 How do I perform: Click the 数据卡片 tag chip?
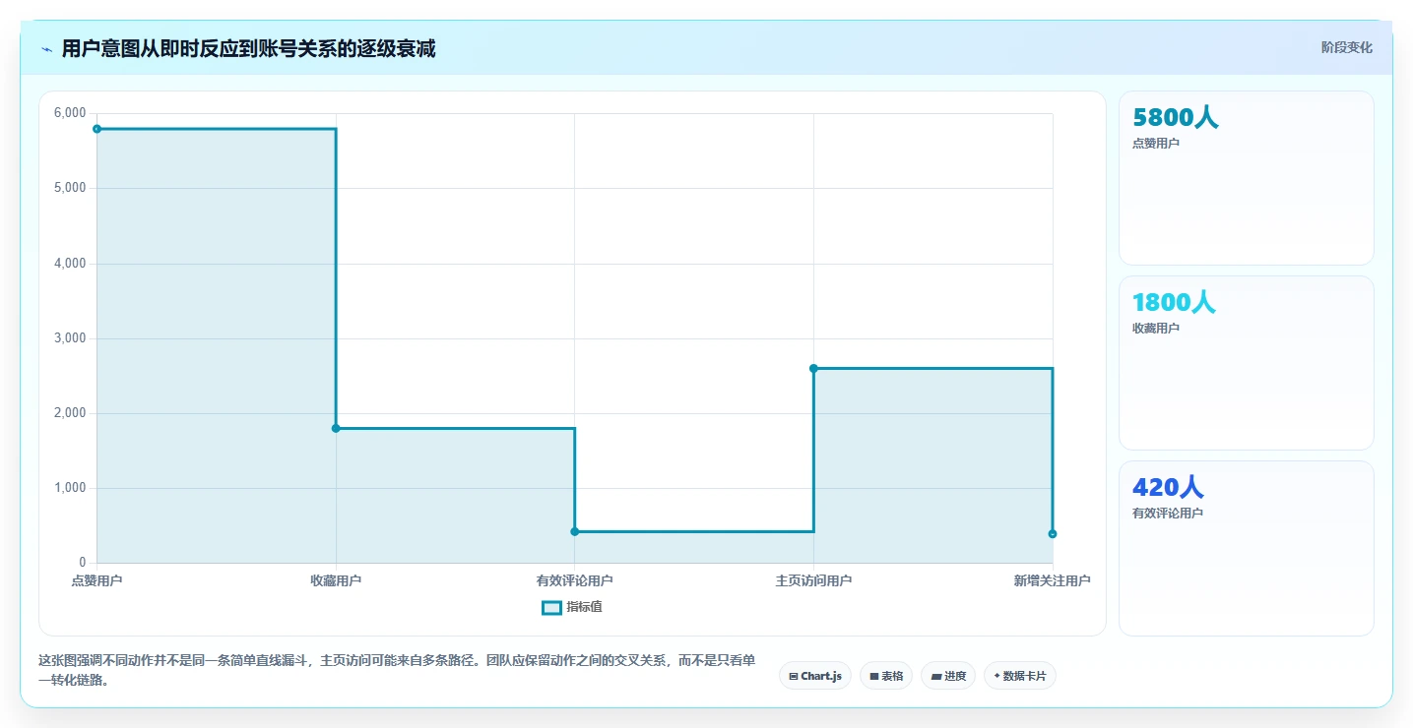click(1020, 676)
